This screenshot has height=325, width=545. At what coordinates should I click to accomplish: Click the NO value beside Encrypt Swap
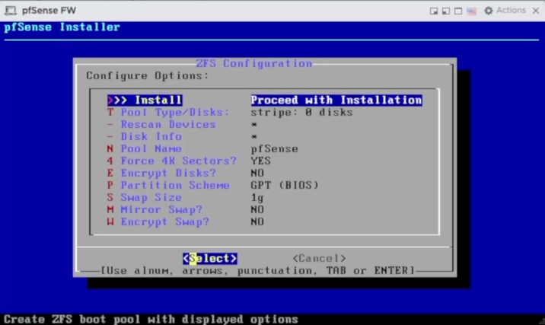pos(257,221)
